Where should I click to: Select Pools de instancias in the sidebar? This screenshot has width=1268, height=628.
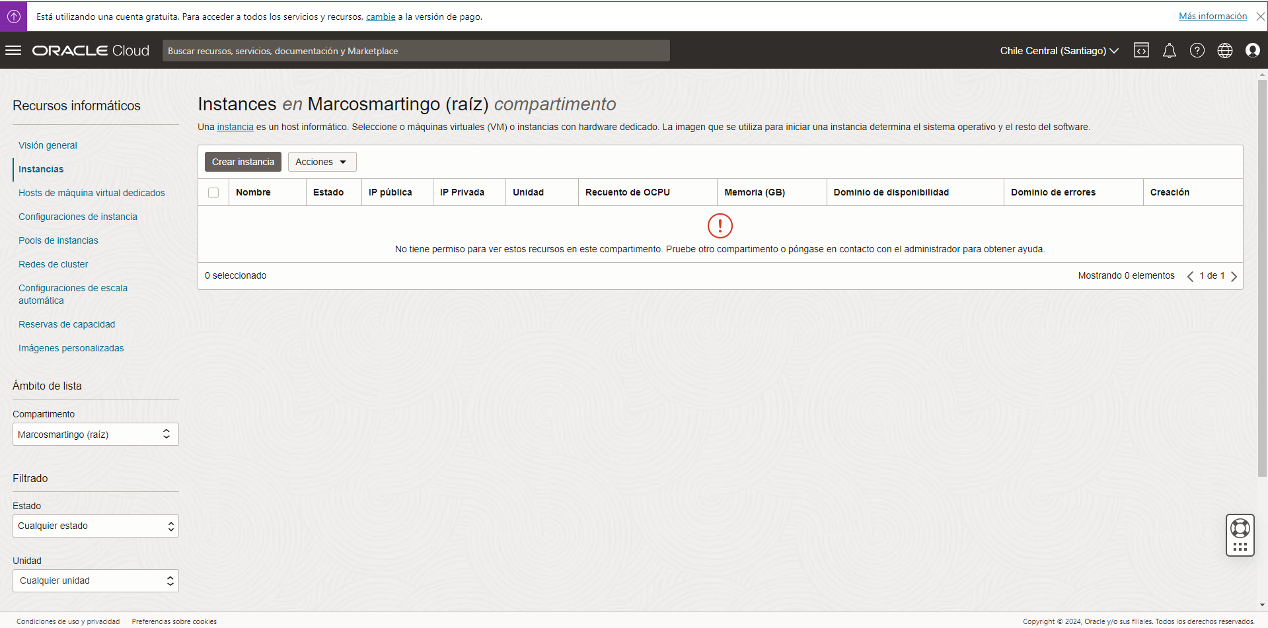58,240
